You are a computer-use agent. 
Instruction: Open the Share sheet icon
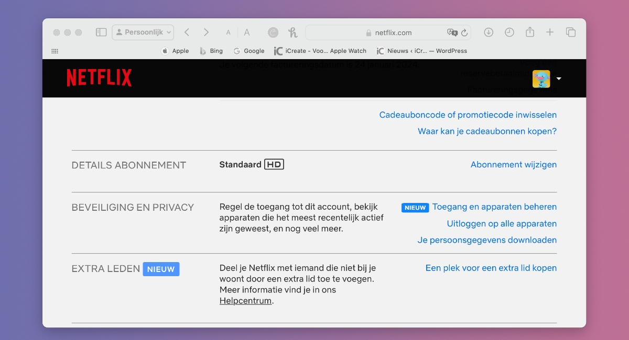(x=529, y=32)
